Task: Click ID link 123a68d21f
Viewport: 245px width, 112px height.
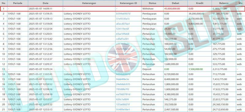Action: click(x=123, y=104)
